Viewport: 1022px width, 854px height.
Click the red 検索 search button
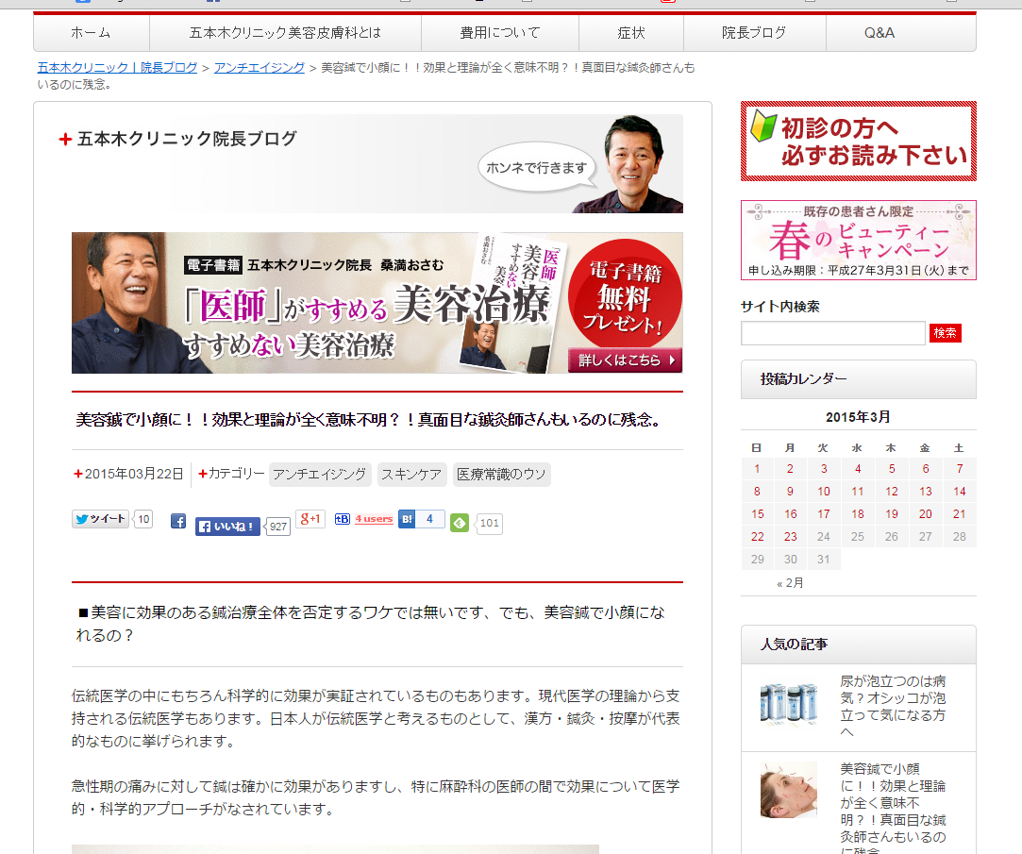pyautogui.click(x=946, y=333)
